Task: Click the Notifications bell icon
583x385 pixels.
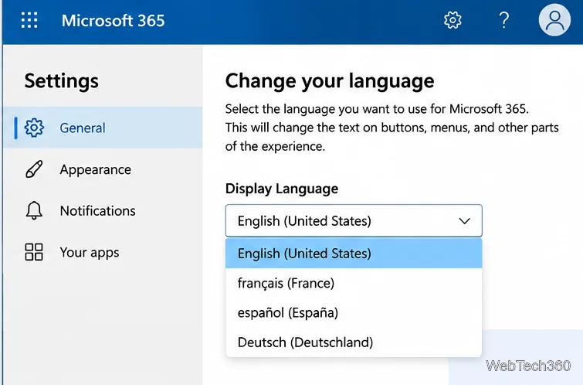Action: tap(34, 211)
